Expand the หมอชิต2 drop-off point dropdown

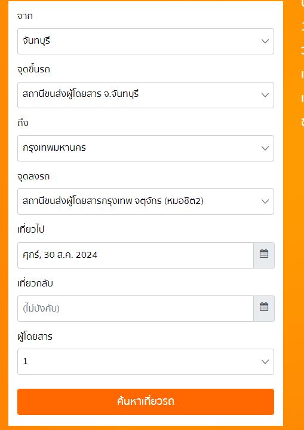point(146,202)
